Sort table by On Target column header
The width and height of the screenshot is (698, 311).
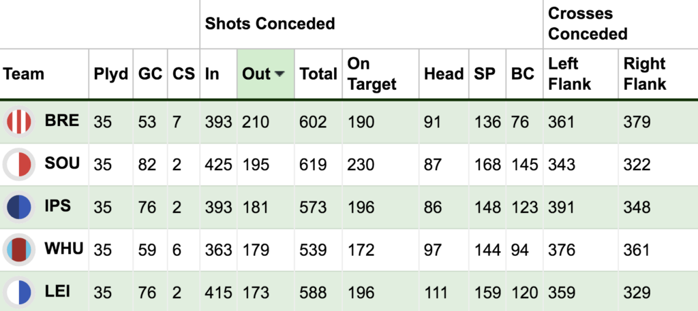(371, 73)
